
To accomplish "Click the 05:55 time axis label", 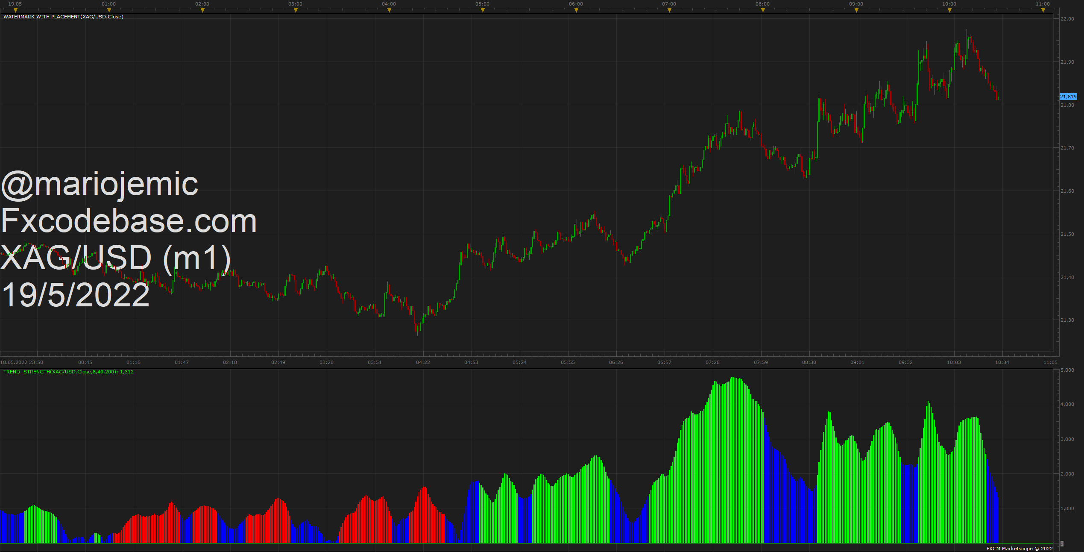I will [x=568, y=362].
